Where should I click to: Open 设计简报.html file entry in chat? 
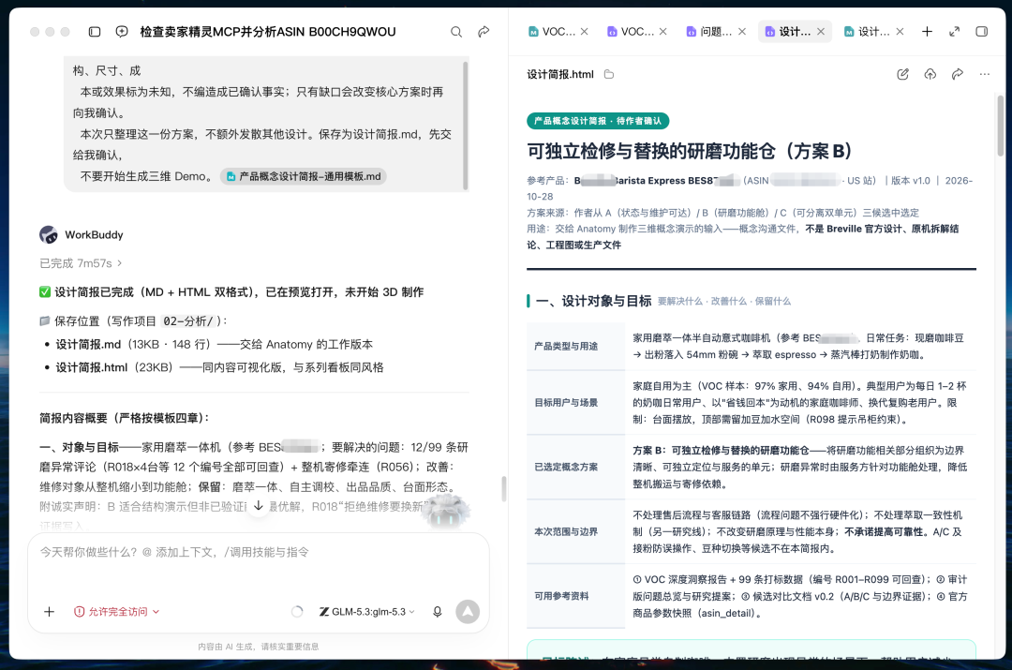(x=91, y=367)
